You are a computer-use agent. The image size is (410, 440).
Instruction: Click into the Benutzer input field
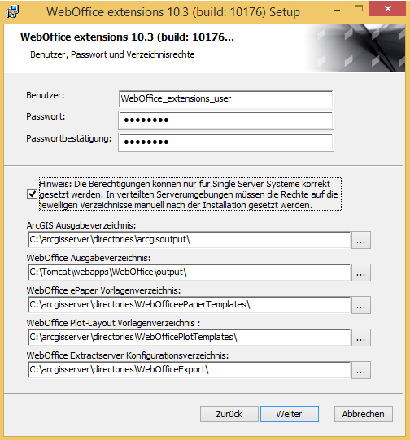tap(226, 98)
